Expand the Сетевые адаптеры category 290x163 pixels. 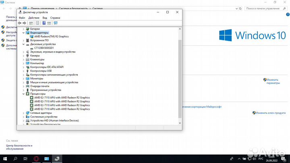tap(23, 113)
